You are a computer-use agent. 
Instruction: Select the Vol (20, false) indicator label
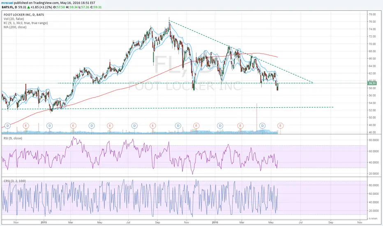tap(14, 19)
